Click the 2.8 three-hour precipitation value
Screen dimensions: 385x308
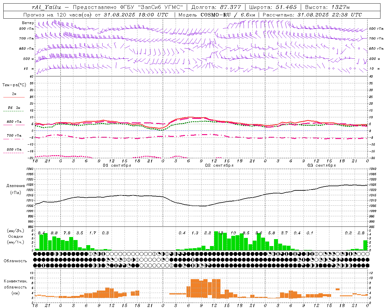[x=361, y=233]
